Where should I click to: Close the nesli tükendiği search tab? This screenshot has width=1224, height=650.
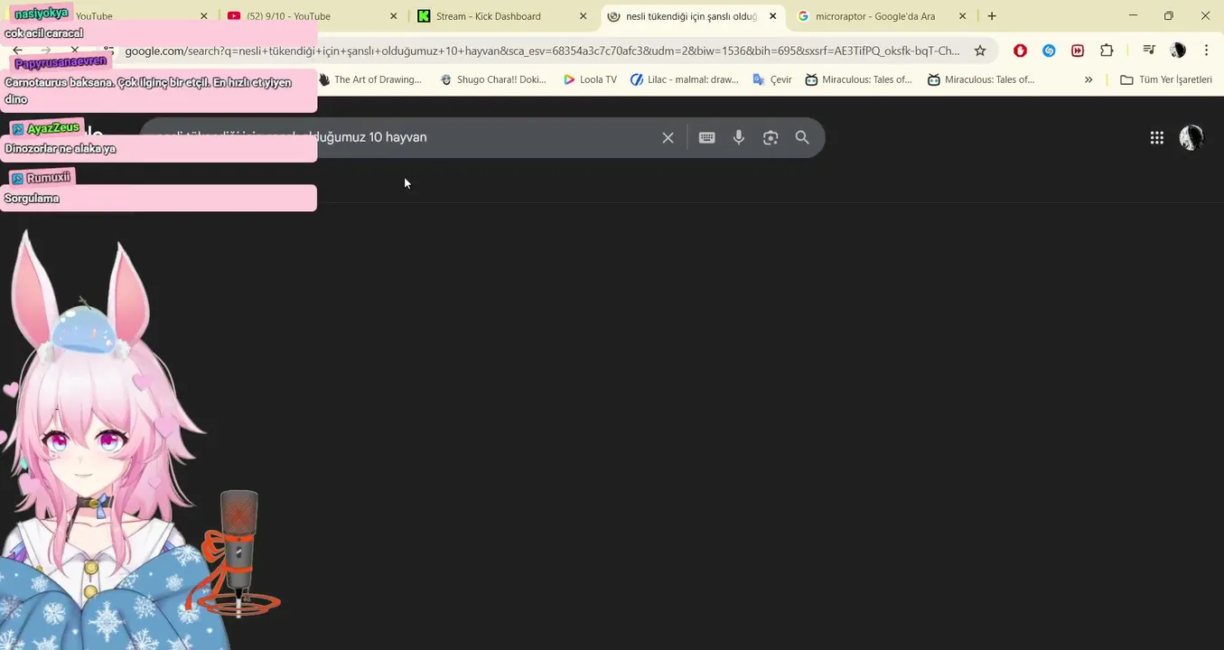tap(772, 16)
